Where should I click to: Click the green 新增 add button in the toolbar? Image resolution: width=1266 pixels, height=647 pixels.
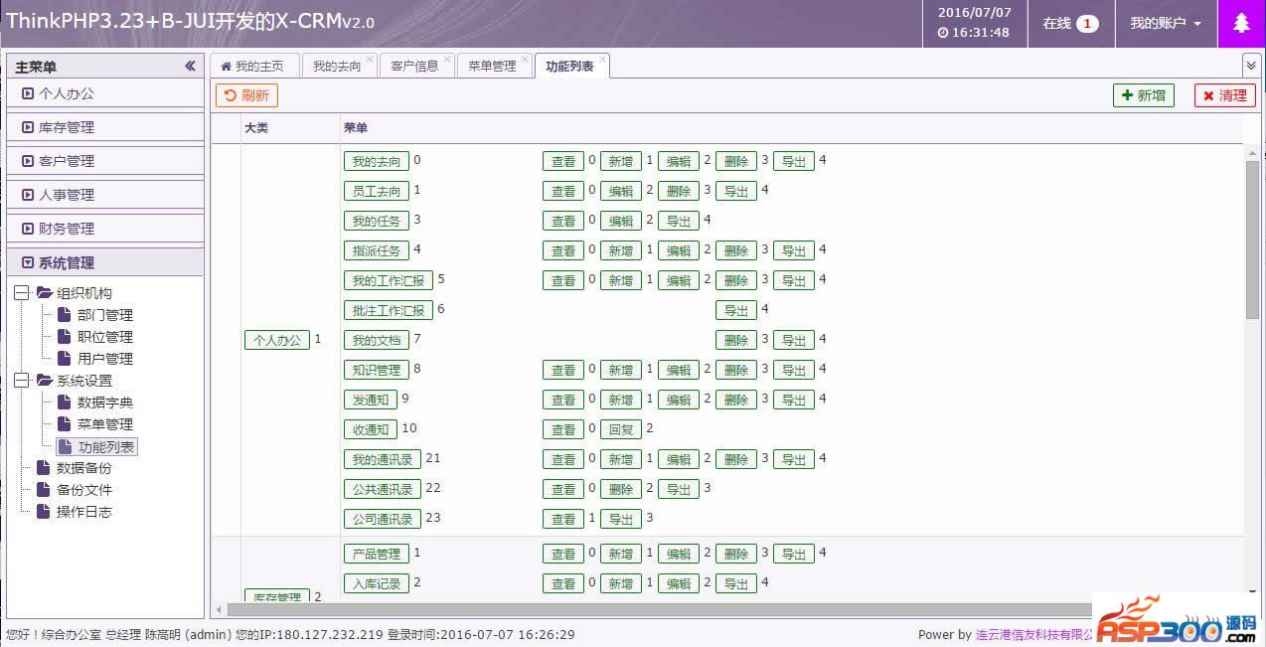coord(1143,95)
